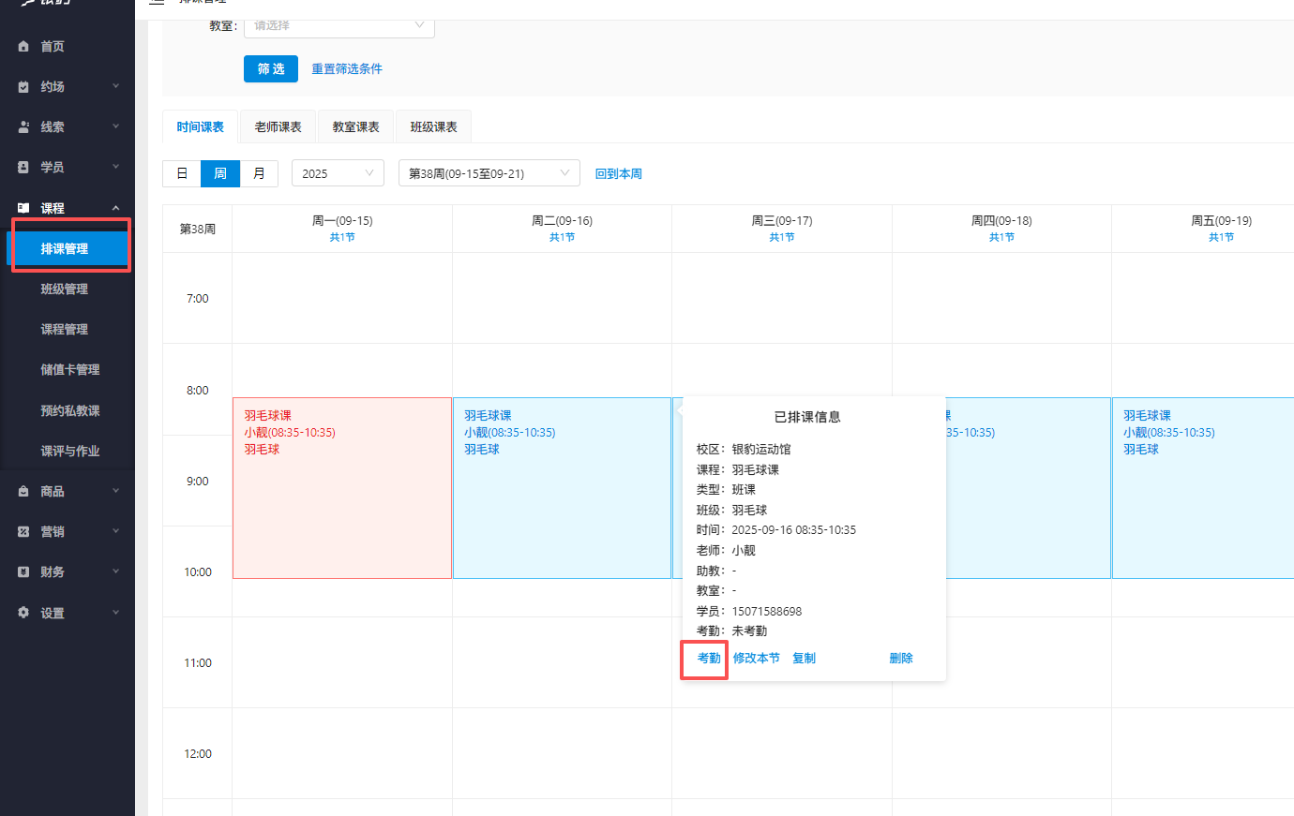1294x816 pixels.
Task: Click 删除 to delete the scheduled class
Action: (x=900, y=658)
